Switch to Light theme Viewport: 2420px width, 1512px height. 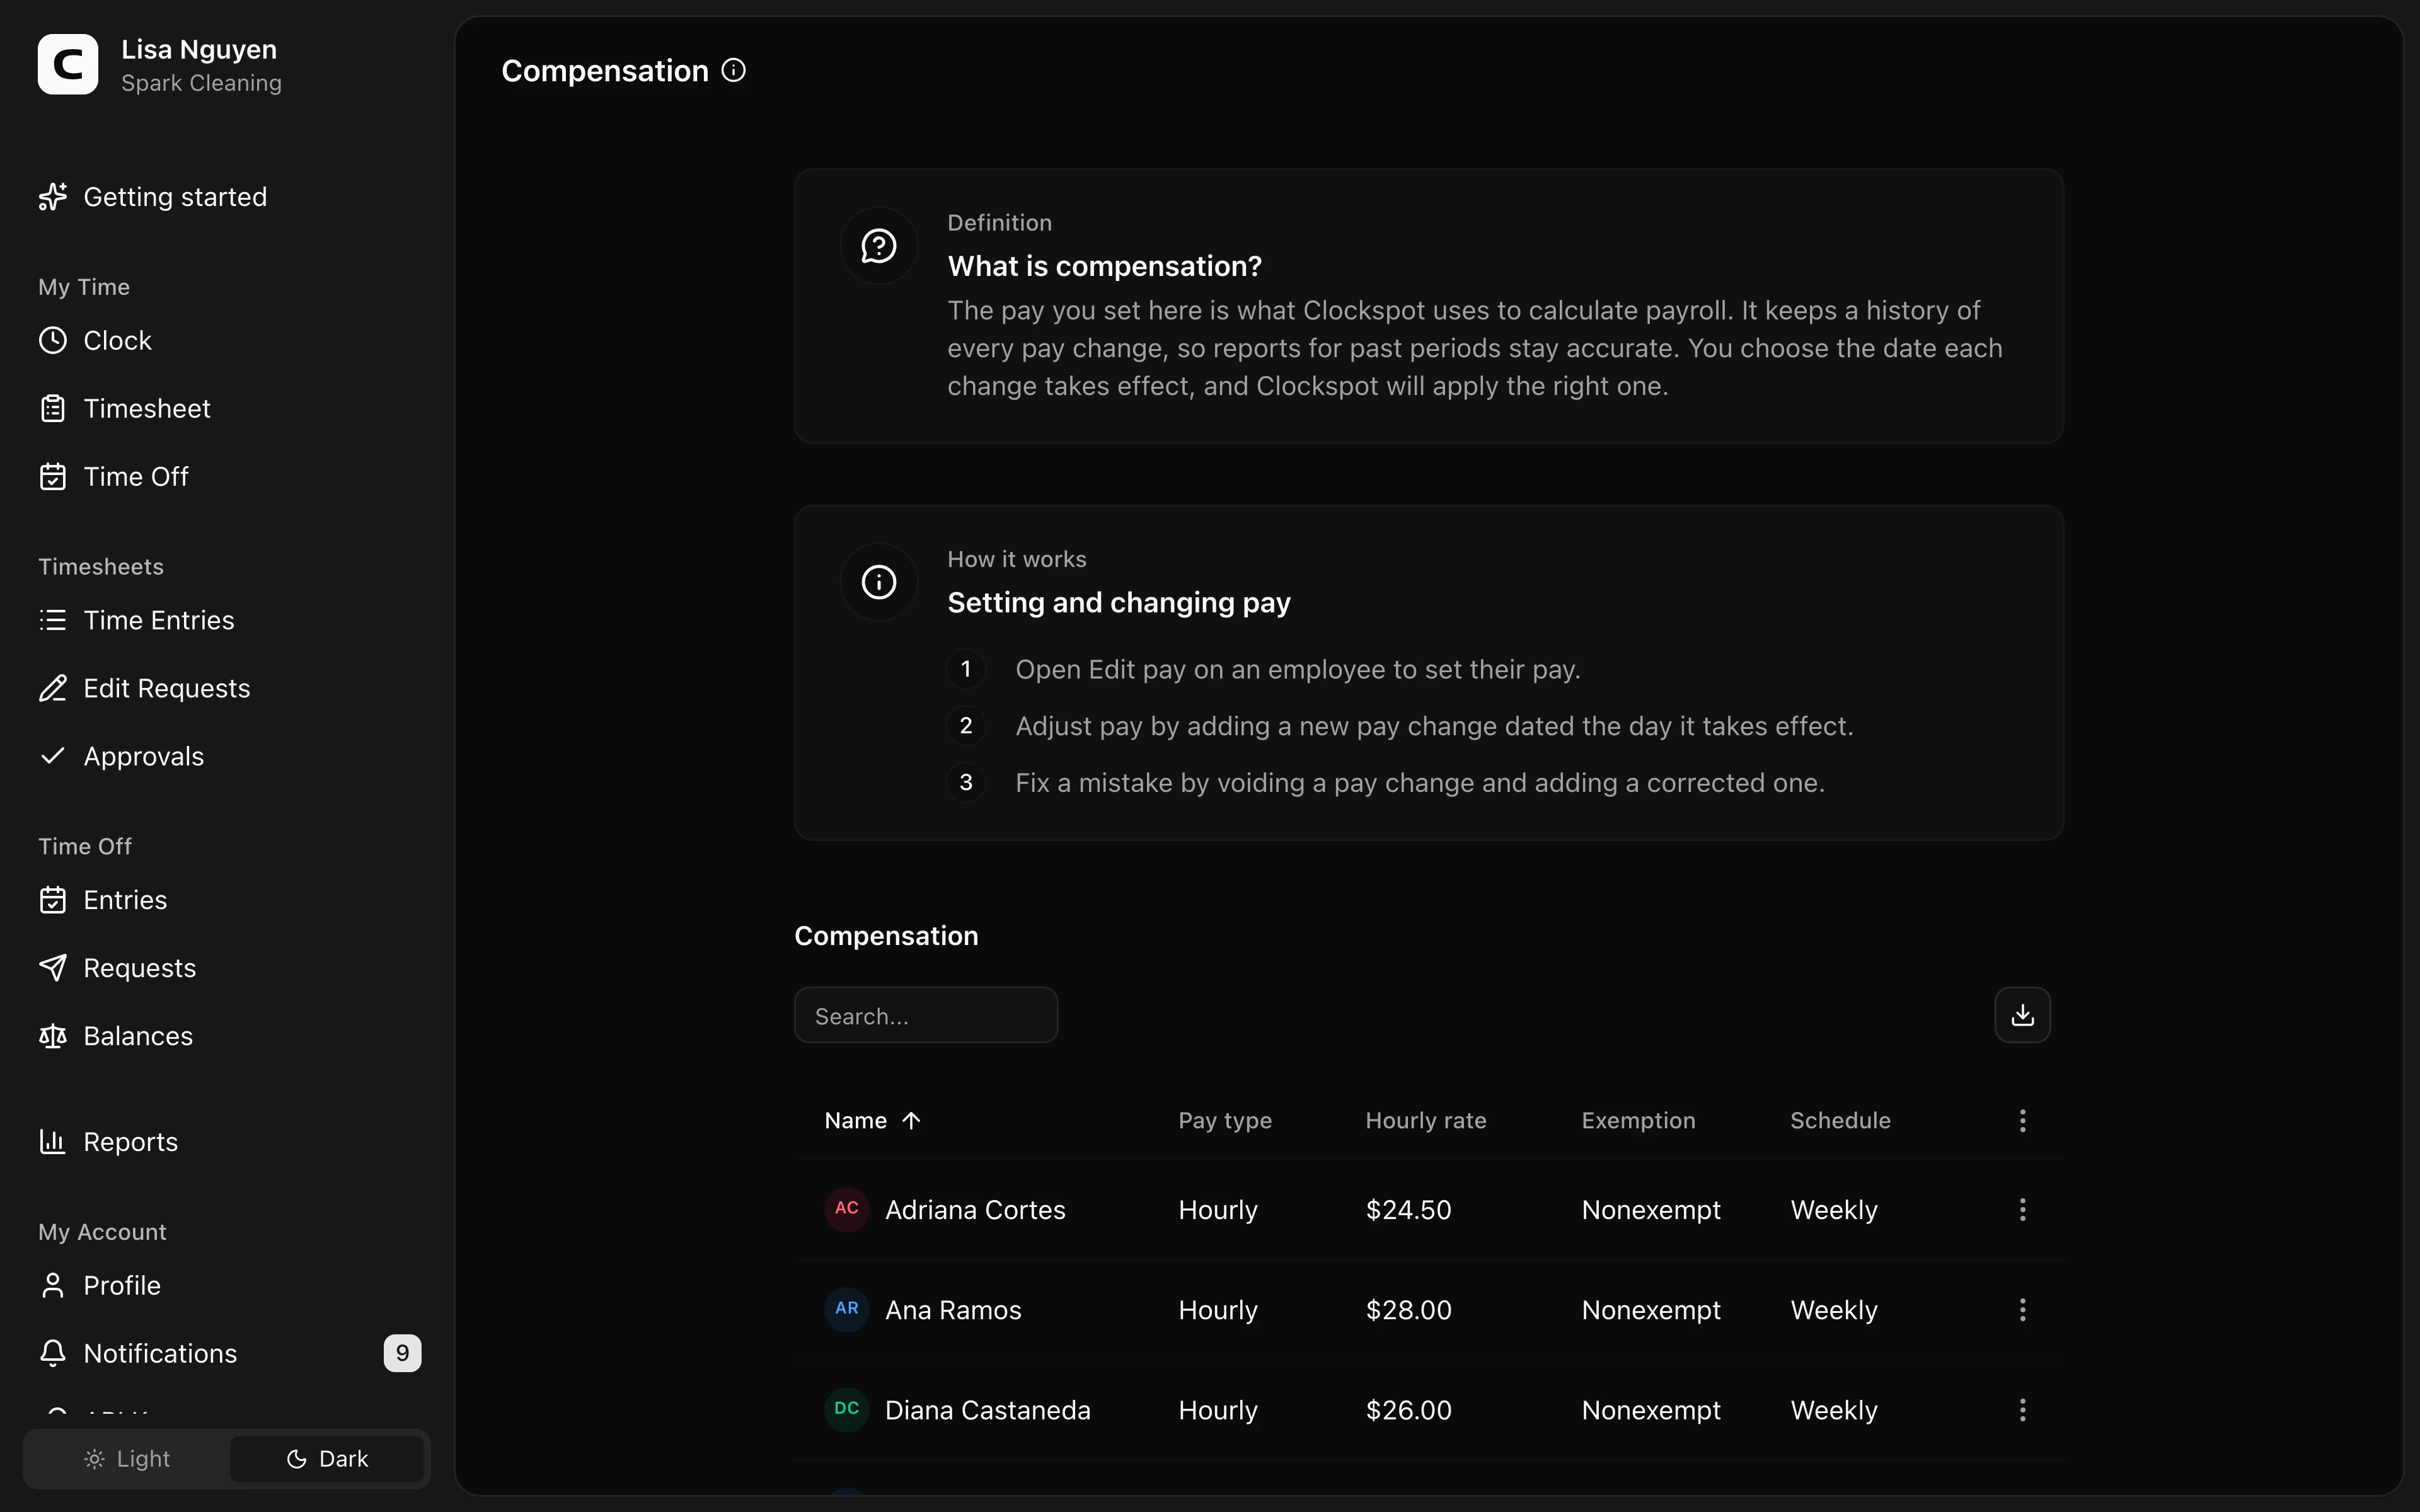pyautogui.click(x=127, y=1460)
